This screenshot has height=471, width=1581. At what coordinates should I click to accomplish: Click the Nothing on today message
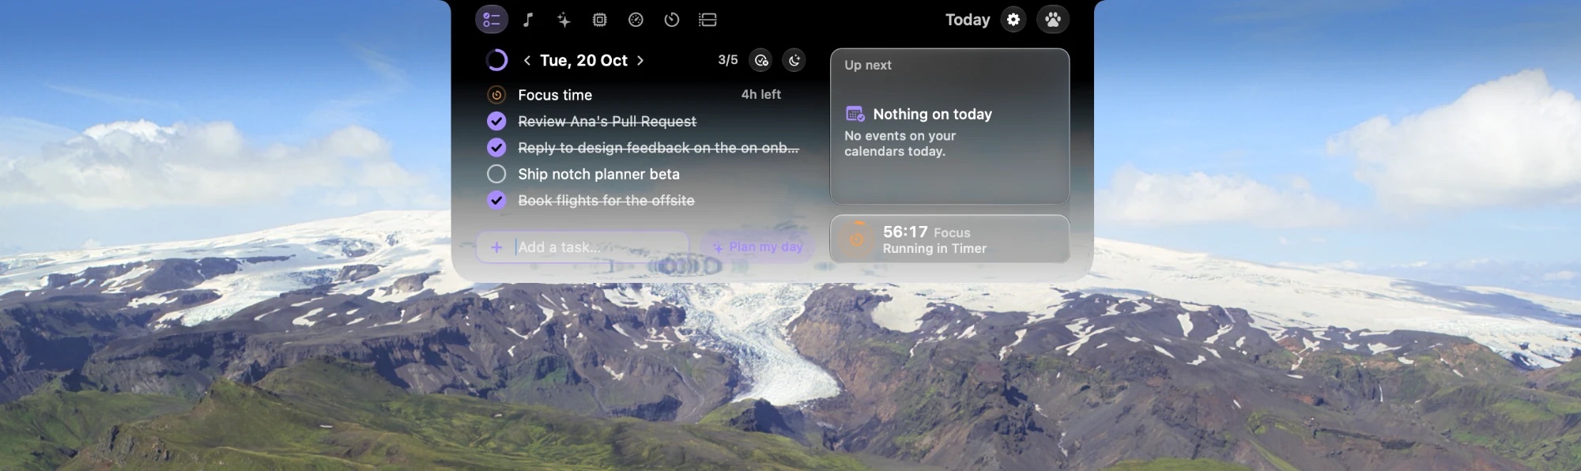click(932, 114)
